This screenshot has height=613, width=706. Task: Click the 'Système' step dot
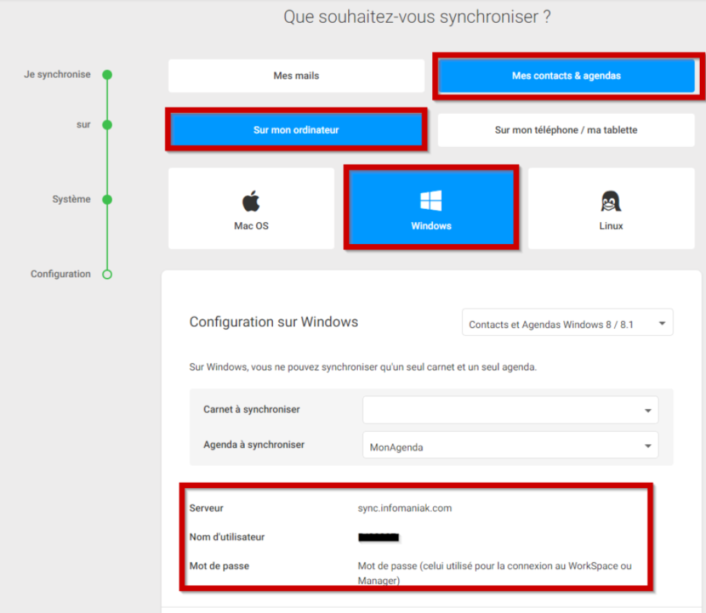pyautogui.click(x=107, y=199)
